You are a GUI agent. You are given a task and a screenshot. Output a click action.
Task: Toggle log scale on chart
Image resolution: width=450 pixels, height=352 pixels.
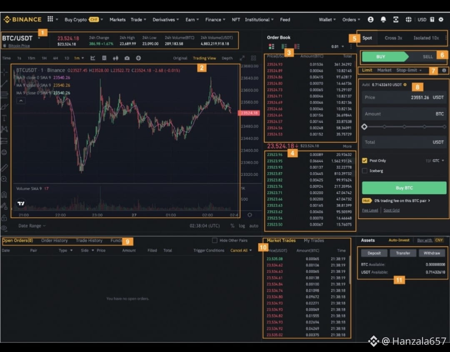point(242,226)
